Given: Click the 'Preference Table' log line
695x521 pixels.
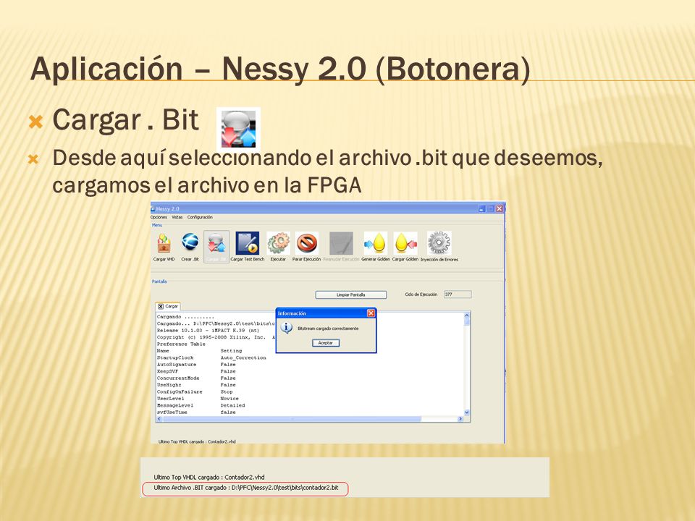Looking at the screenshot, I should pos(181,344).
